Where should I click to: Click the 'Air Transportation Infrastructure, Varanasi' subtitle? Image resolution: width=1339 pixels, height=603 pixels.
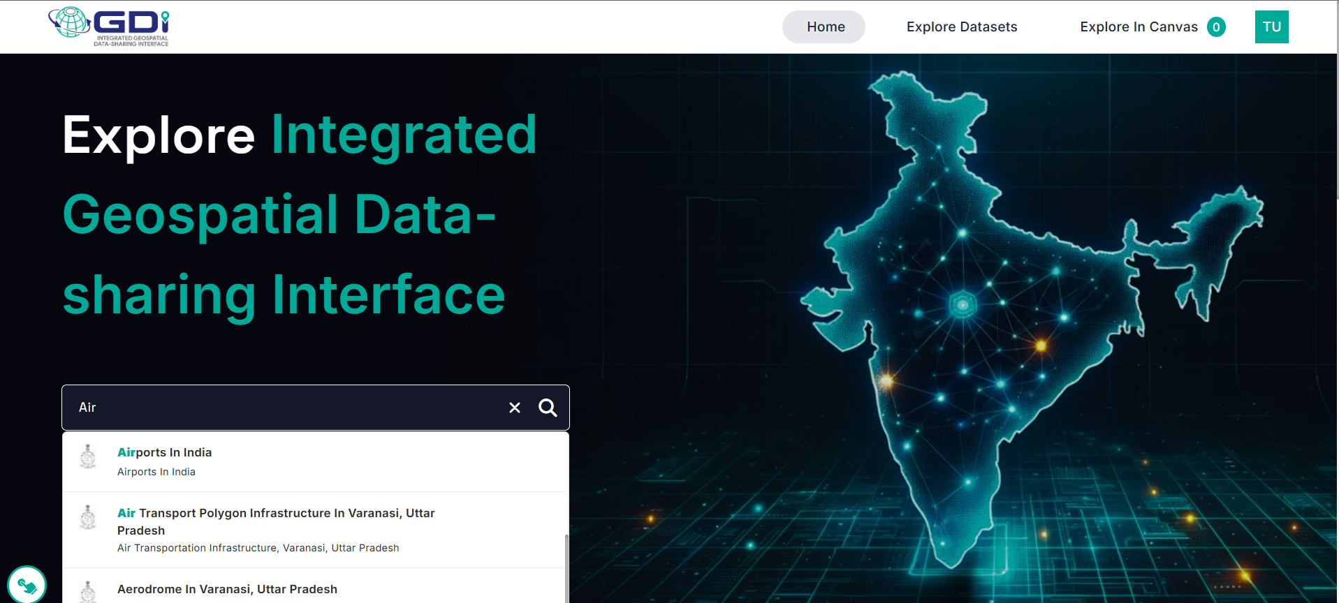(258, 548)
